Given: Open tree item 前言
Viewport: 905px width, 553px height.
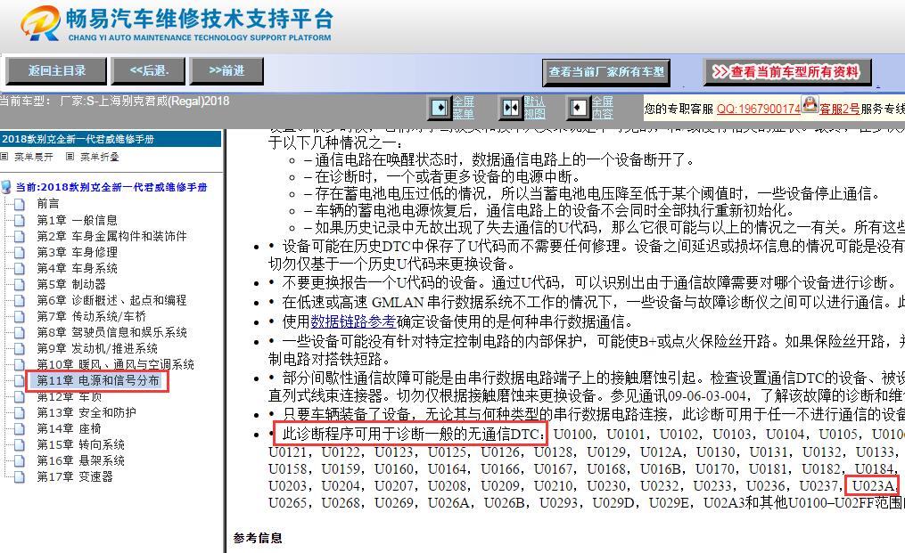Looking at the screenshot, I should 48,204.
